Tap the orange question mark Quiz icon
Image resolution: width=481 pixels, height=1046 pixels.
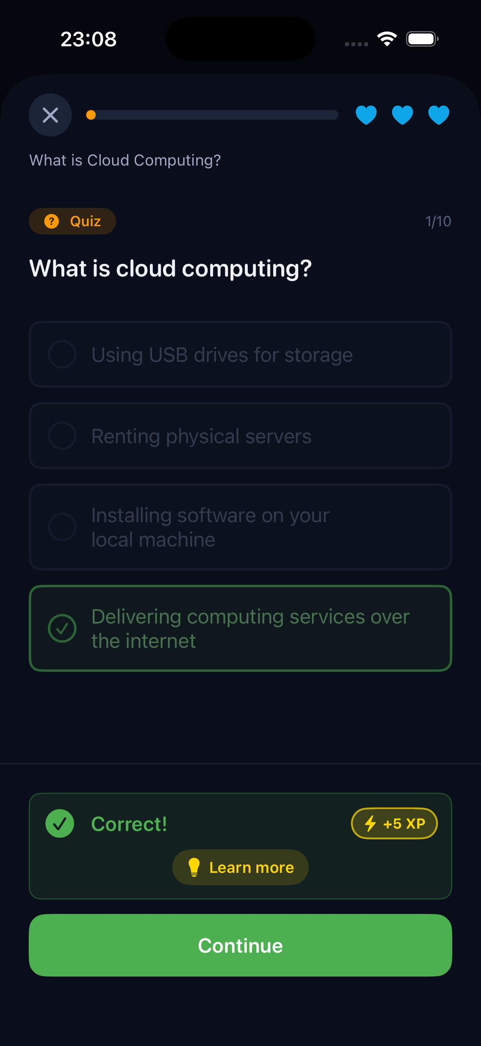(x=51, y=221)
